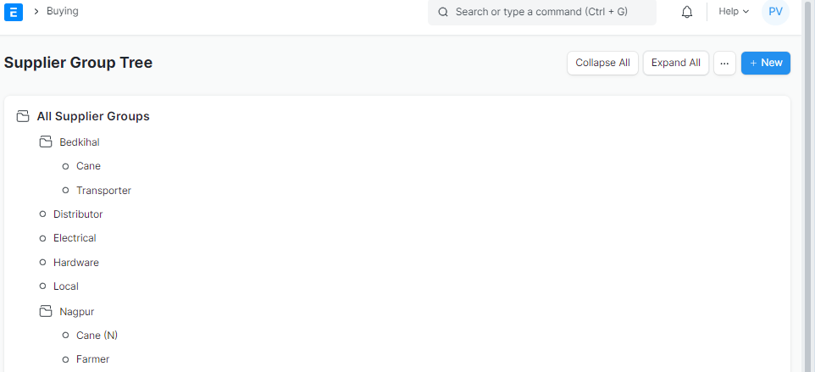Viewport: 815px width, 372px height.
Task: Open the notifications bell icon
Action: [x=686, y=11]
